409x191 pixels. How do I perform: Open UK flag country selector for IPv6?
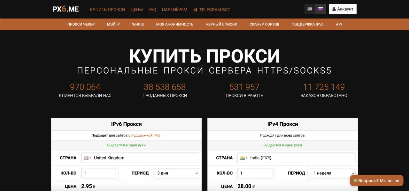point(87,158)
